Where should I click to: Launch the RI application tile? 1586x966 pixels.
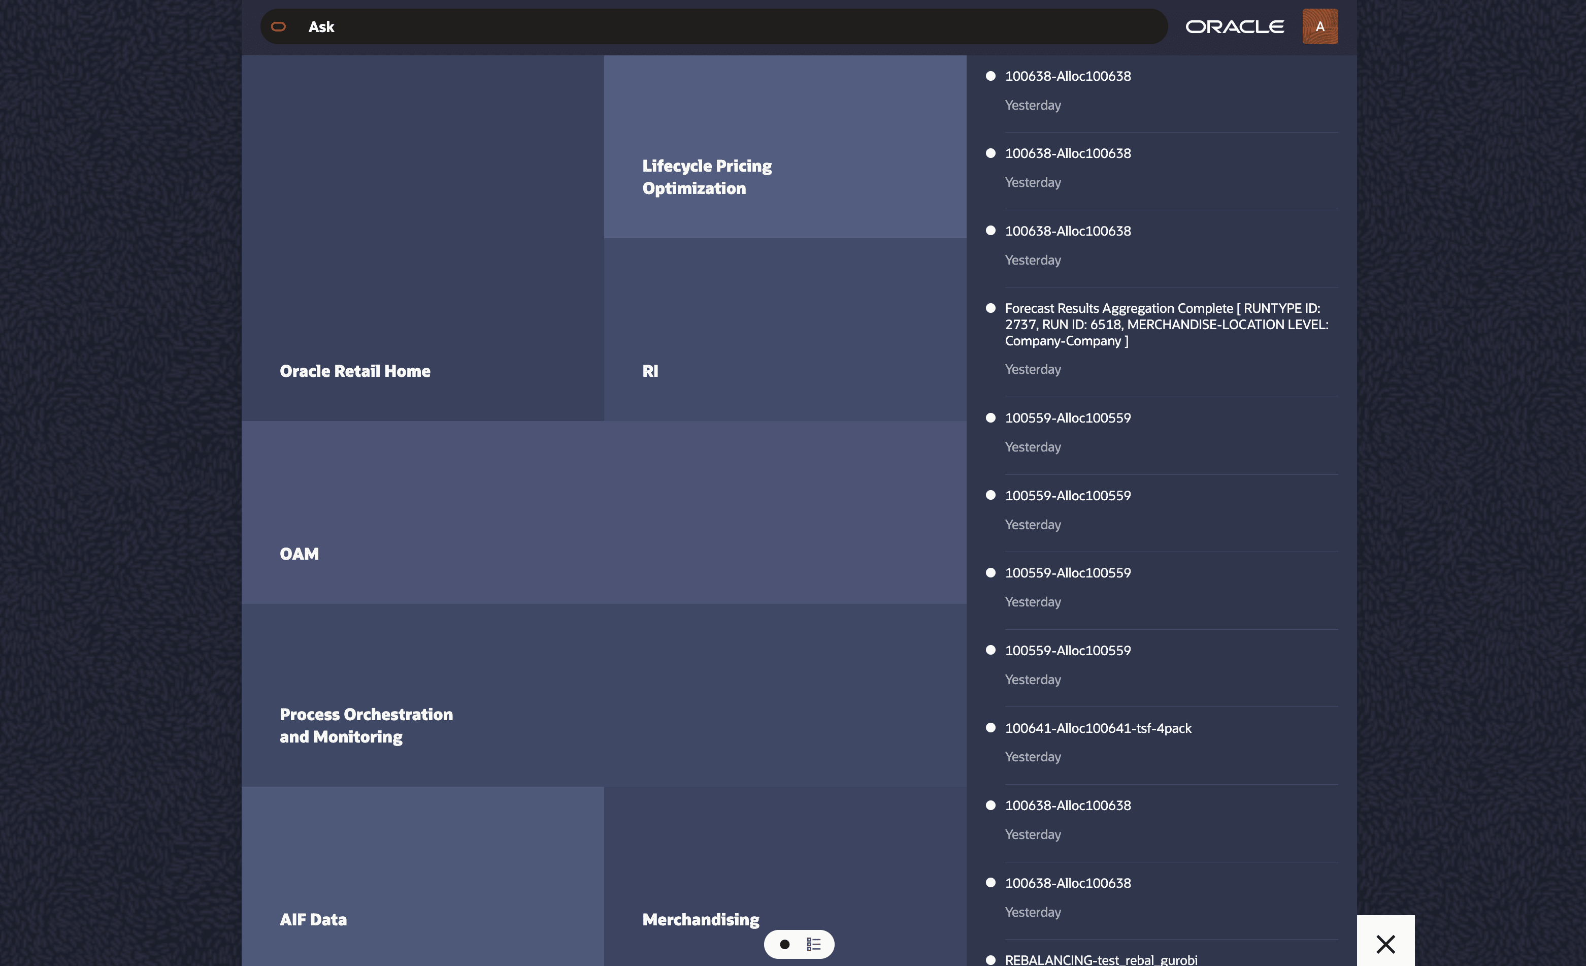(x=785, y=330)
